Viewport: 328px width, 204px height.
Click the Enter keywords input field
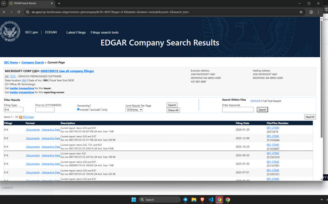(x=238, y=110)
